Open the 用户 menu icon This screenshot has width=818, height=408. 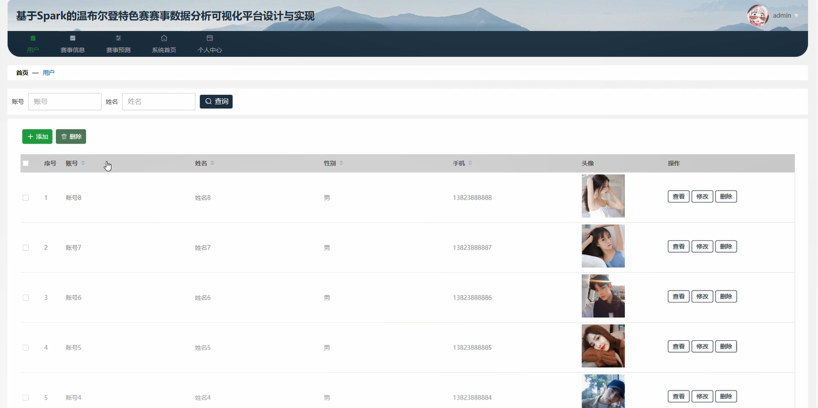33,38
